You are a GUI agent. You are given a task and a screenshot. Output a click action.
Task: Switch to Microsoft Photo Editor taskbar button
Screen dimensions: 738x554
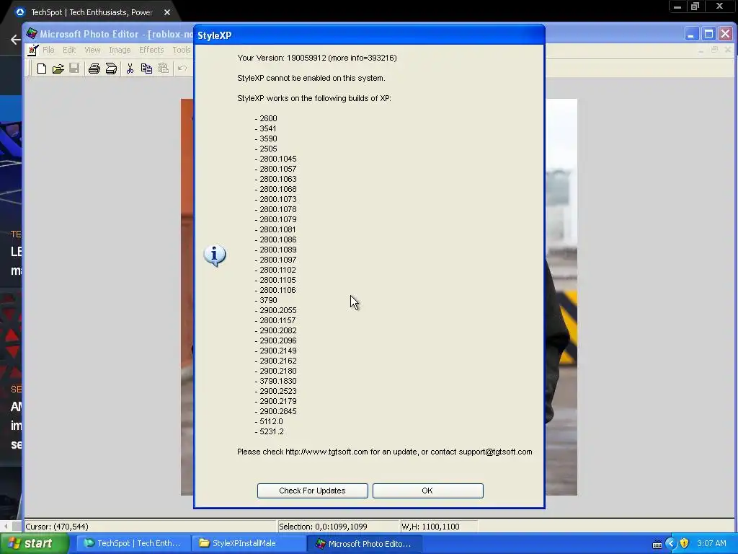click(x=364, y=543)
